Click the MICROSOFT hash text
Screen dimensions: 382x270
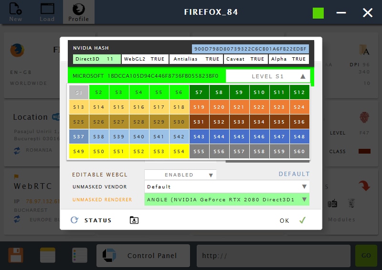146,76
